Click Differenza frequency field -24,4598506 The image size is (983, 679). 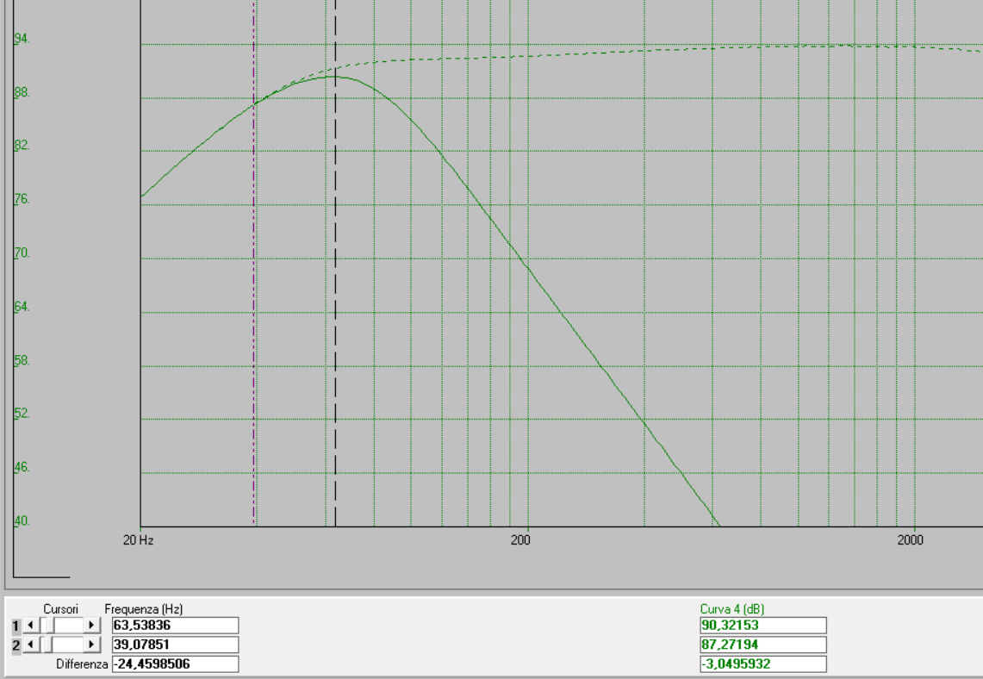tap(176, 664)
